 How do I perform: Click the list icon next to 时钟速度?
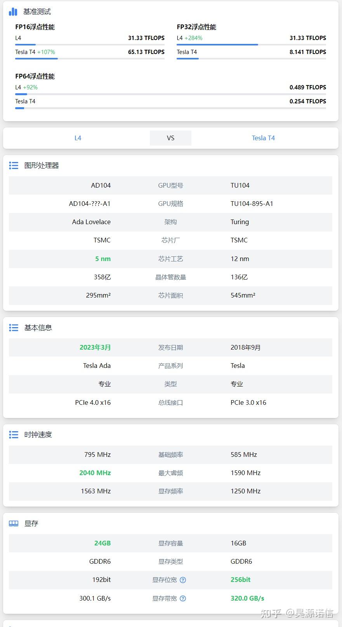coord(14,434)
